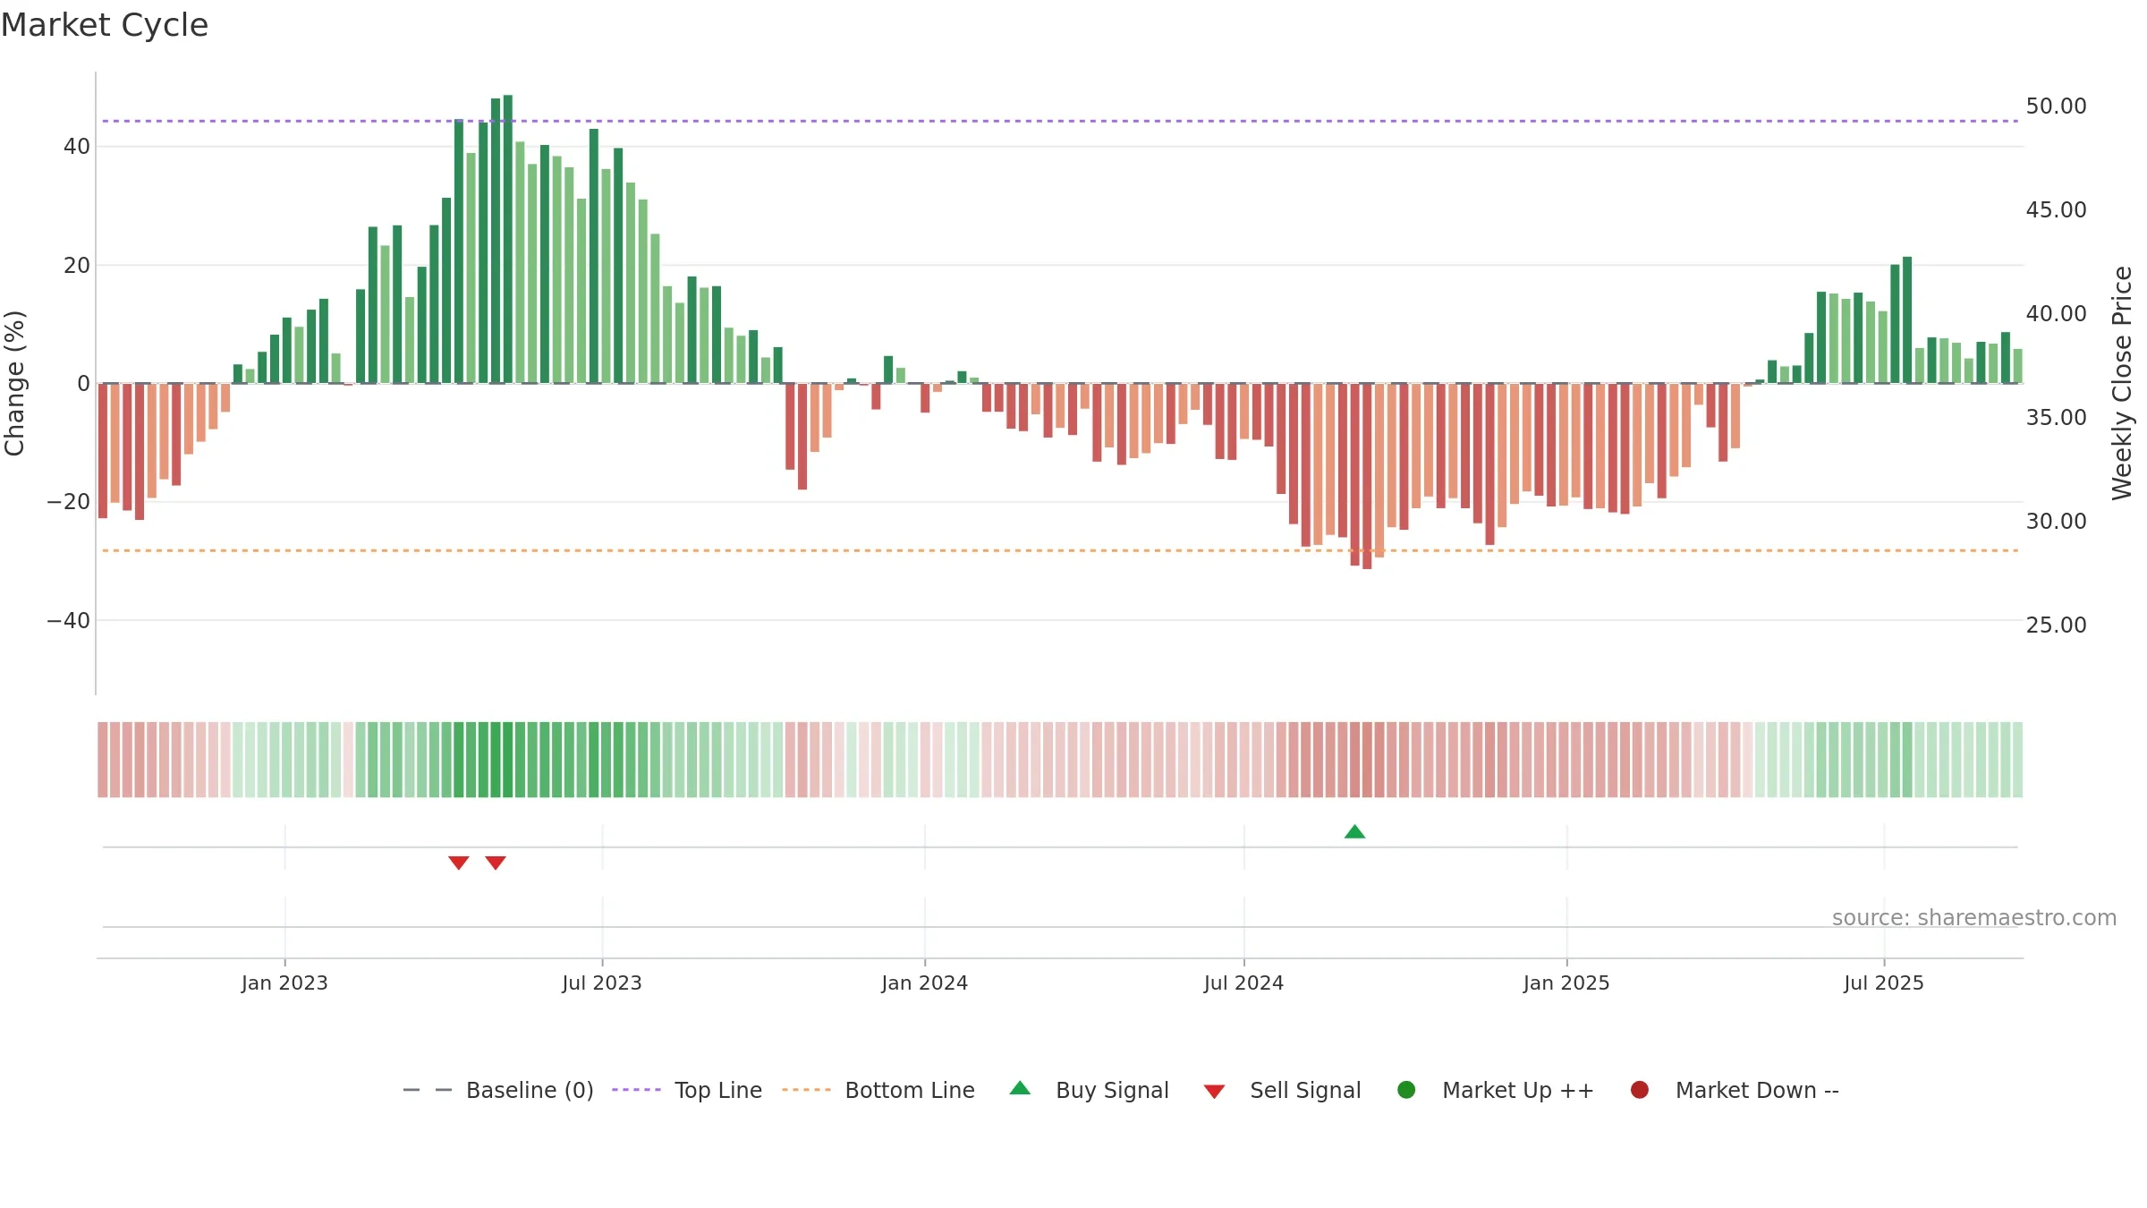Click the 20 tick on Change axis
The image size is (2147, 1208).
tap(77, 265)
